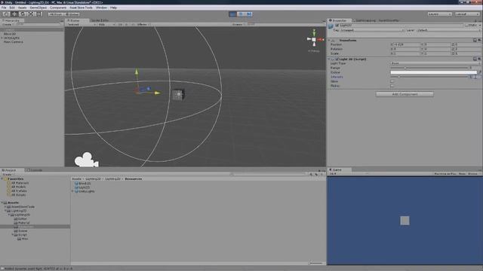Open the Component menu

[58, 8]
